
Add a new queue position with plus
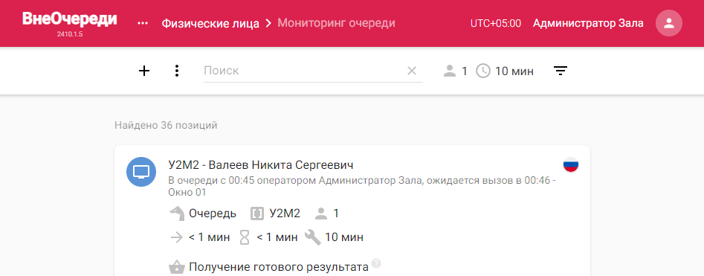click(143, 71)
